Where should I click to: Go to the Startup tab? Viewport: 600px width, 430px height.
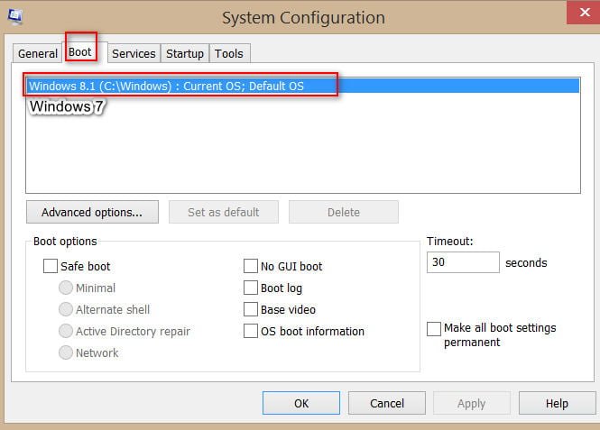click(185, 53)
